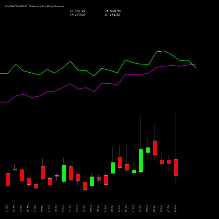Click the tall green candlestick for 03 Jun
Screen dimensions: 219x219
tap(64, 173)
